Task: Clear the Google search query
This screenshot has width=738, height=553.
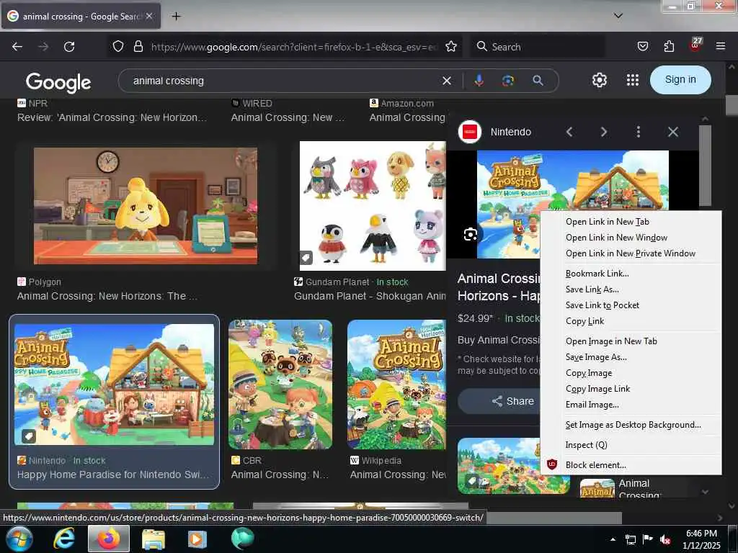Action: (x=447, y=81)
